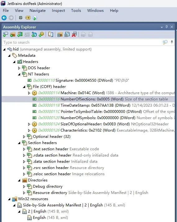The image size is (177, 222).
Task: Click the blue Navigate Back arrow
Action: (4, 18)
